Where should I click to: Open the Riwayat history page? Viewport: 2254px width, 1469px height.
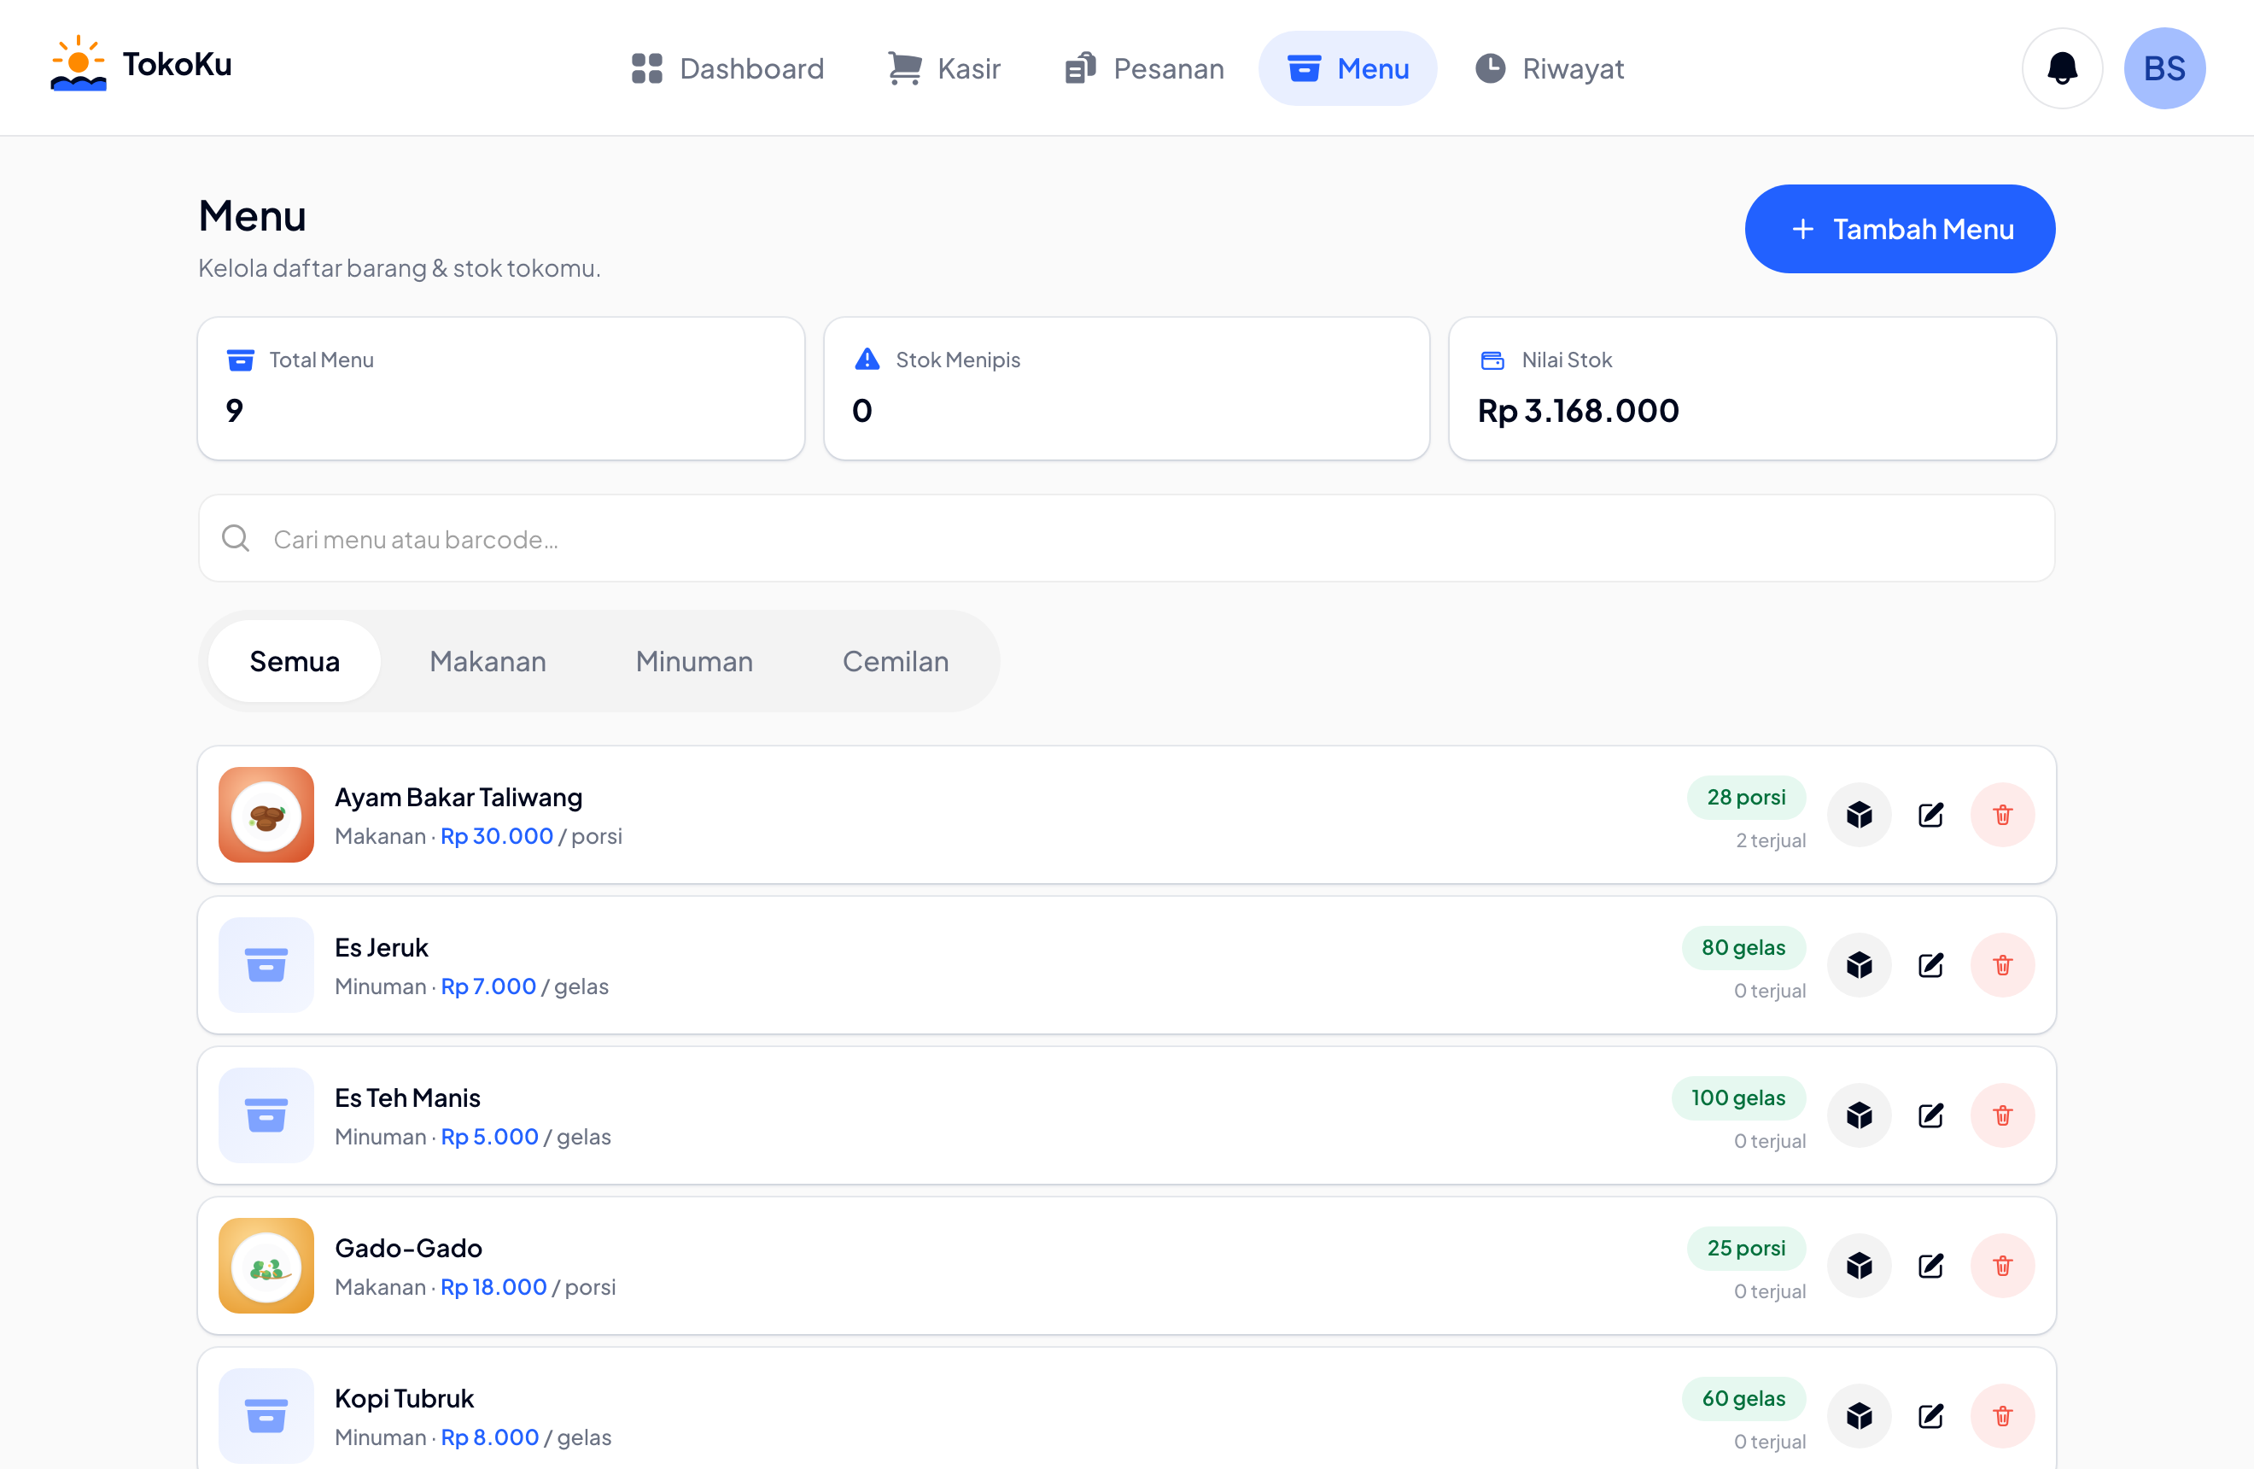[x=1550, y=68]
